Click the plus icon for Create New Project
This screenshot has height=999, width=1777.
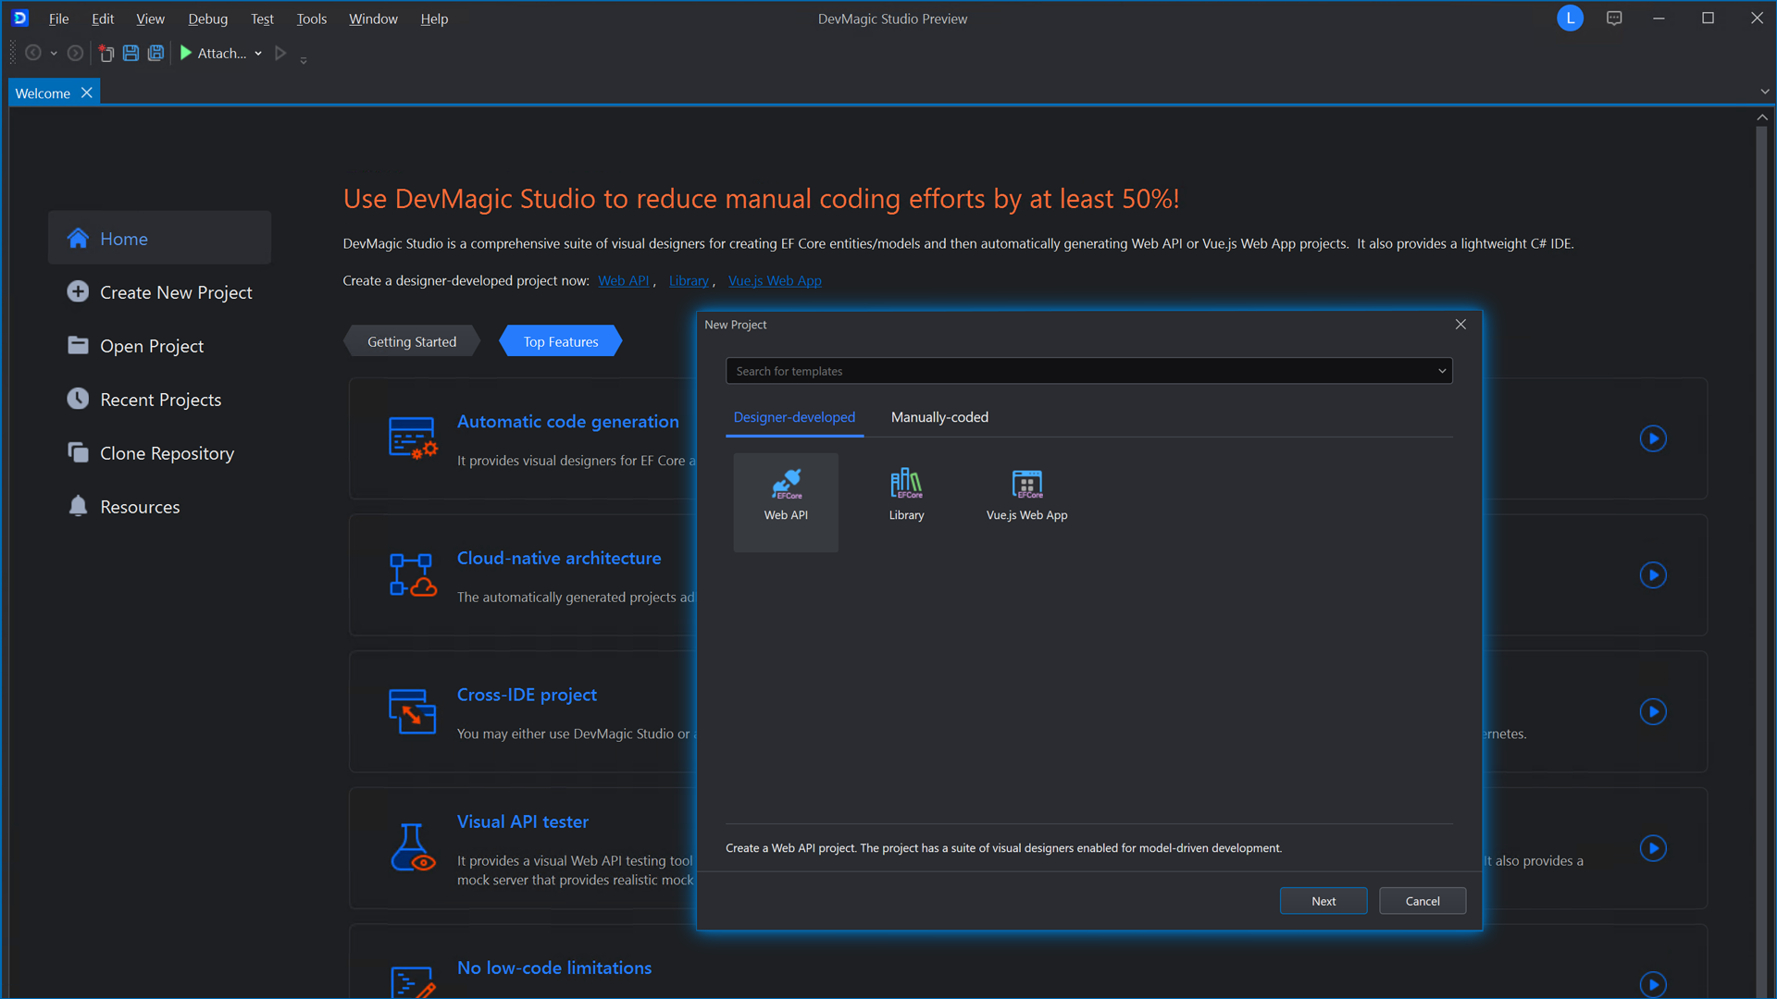tap(78, 292)
